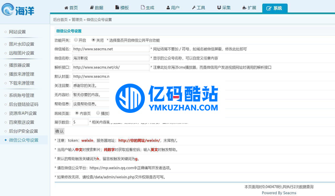Click the 帮助信息 input field

tap(91, 104)
